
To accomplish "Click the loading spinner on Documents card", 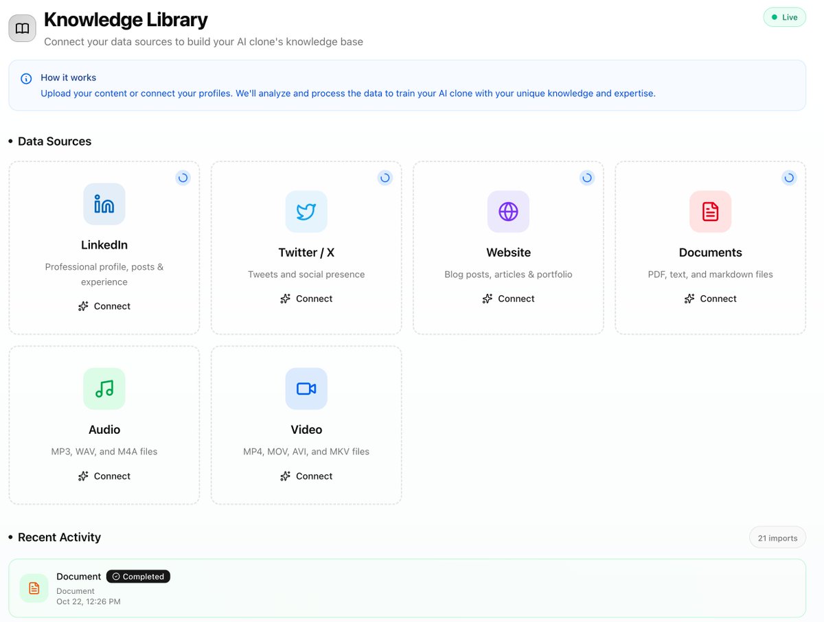I will pyautogui.click(x=788, y=178).
